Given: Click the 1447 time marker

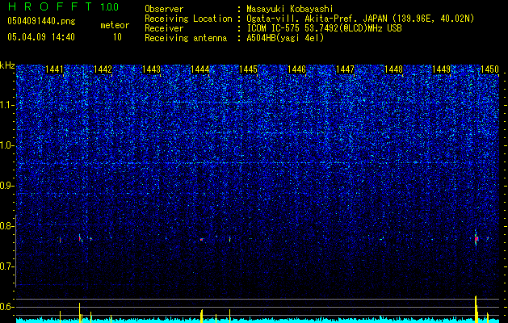Looking at the screenshot, I should click(345, 69).
